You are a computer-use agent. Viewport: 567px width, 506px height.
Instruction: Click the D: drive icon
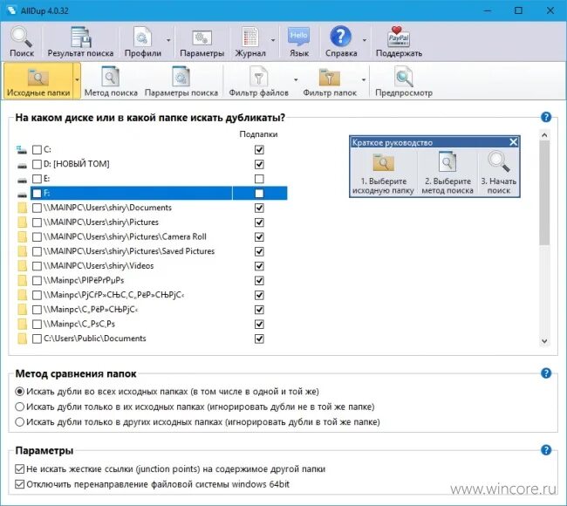point(22,165)
